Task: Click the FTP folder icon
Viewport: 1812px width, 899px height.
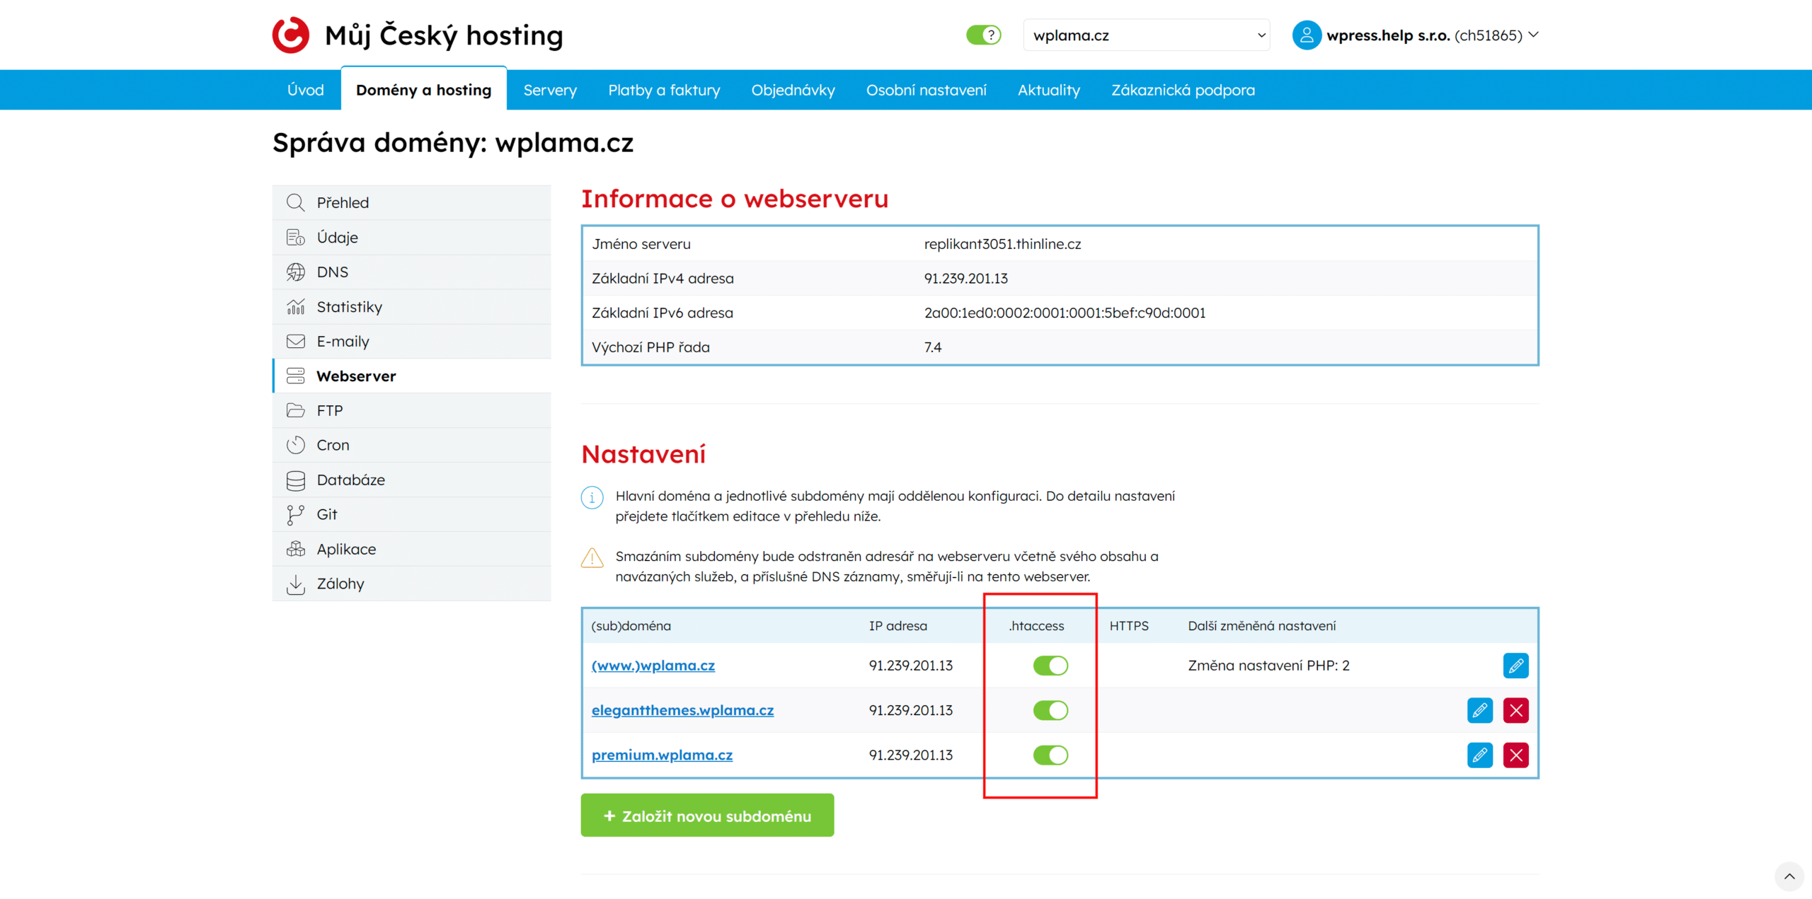Action: point(295,410)
